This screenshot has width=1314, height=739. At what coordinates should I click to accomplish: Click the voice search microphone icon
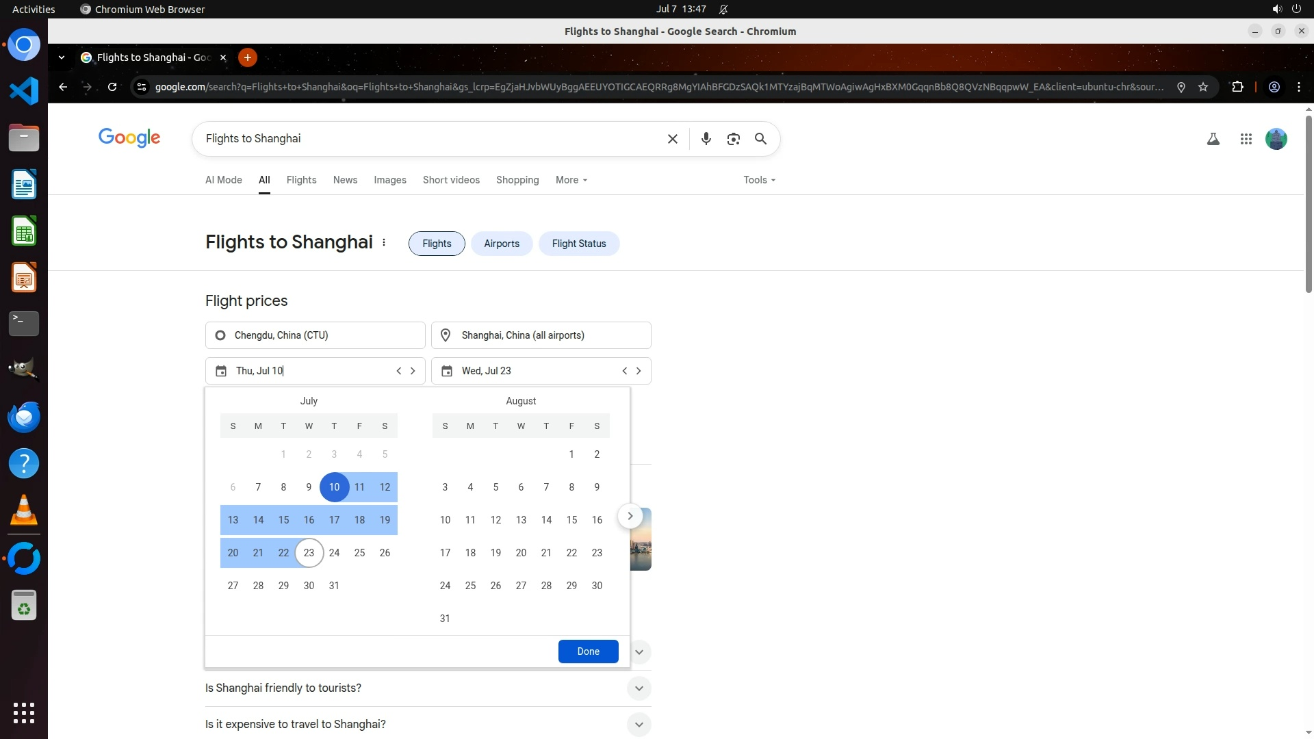(706, 139)
